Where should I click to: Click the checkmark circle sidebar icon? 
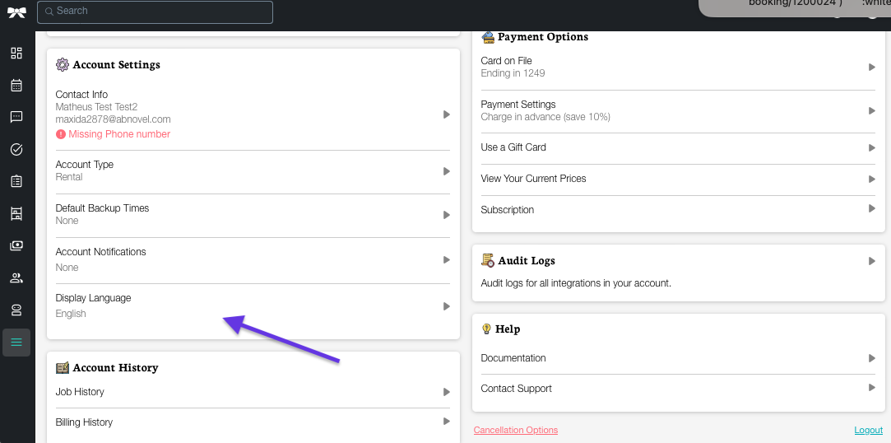coord(16,150)
